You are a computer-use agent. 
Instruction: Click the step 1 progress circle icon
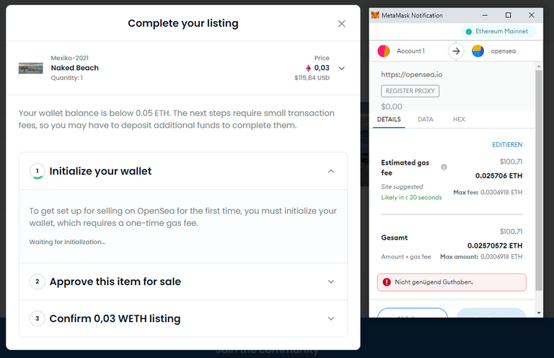[x=37, y=171]
